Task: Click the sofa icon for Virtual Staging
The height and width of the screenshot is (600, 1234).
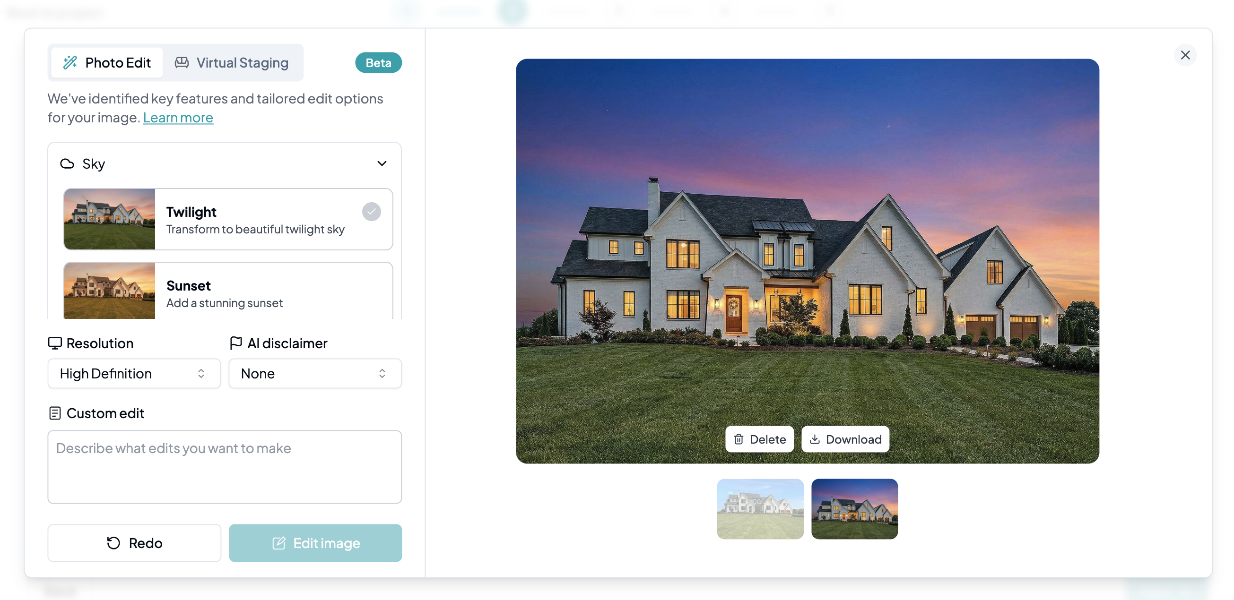Action: pyautogui.click(x=182, y=62)
